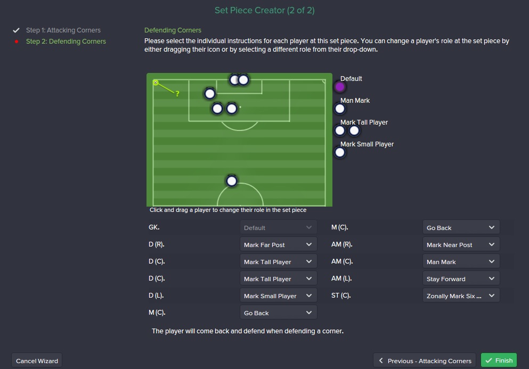Image resolution: width=529 pixels, height=369 pixels.
Task: Click the Man Mark player circle
Action: click(x=340, y=109)
